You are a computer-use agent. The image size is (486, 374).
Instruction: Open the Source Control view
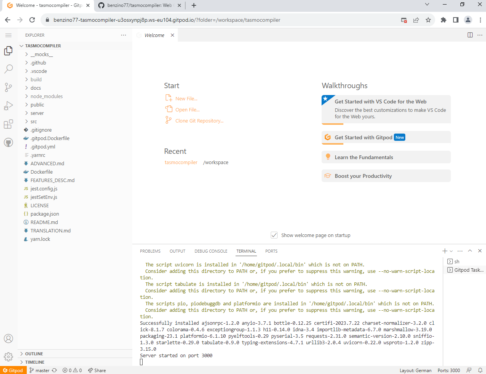click(8, 87)
